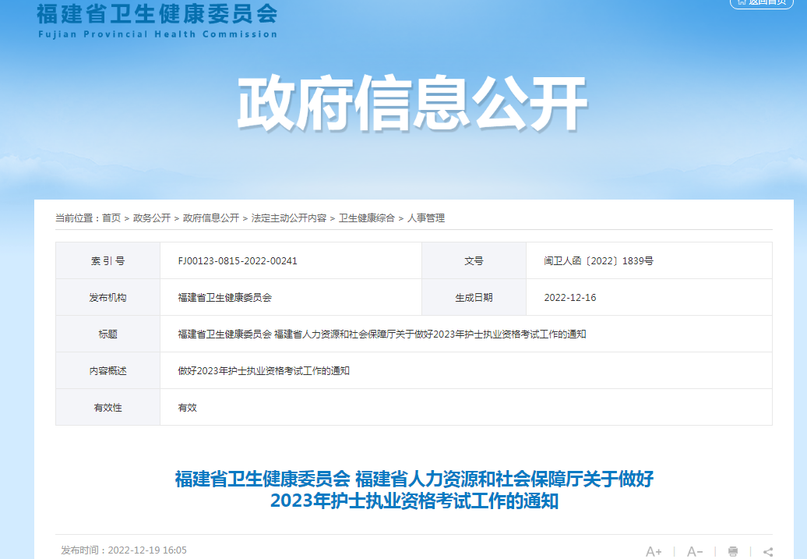
Task: Click the 生成日期 label cell
Action: (474, 297)
